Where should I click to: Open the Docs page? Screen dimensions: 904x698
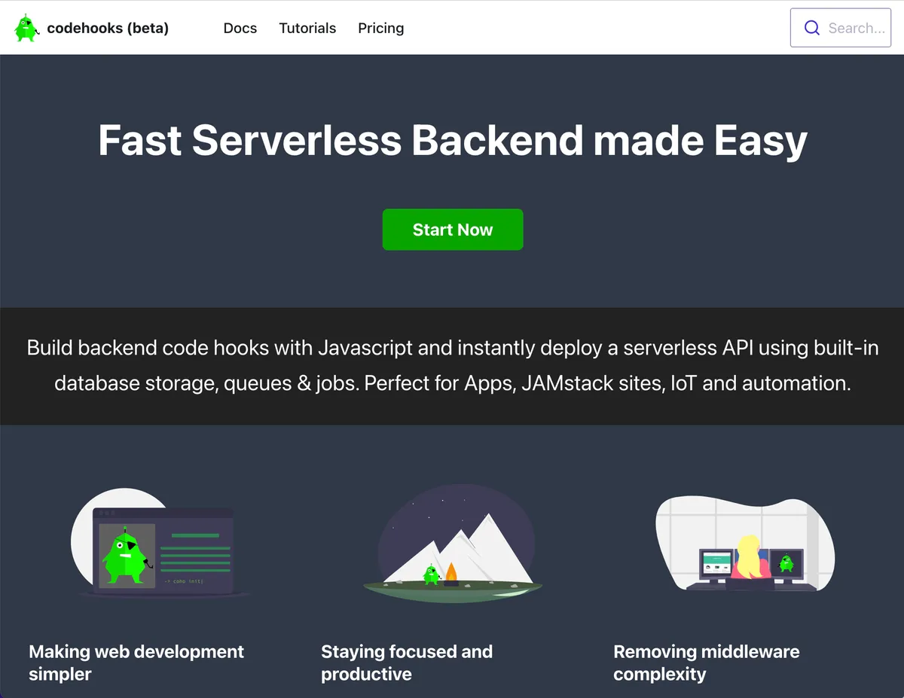click(240, 28)
